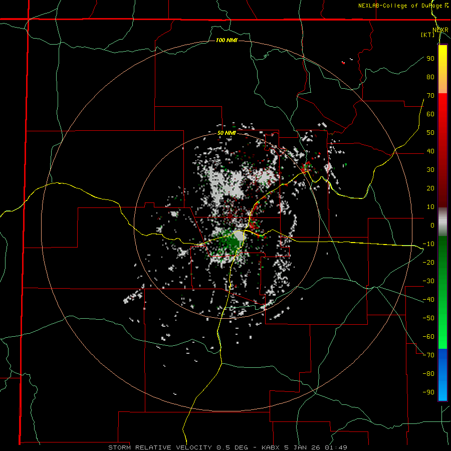Click the 70 value on the velocity scale
Image resolution: width=451 pixels, height=451 pixels.
coord(430,96)
